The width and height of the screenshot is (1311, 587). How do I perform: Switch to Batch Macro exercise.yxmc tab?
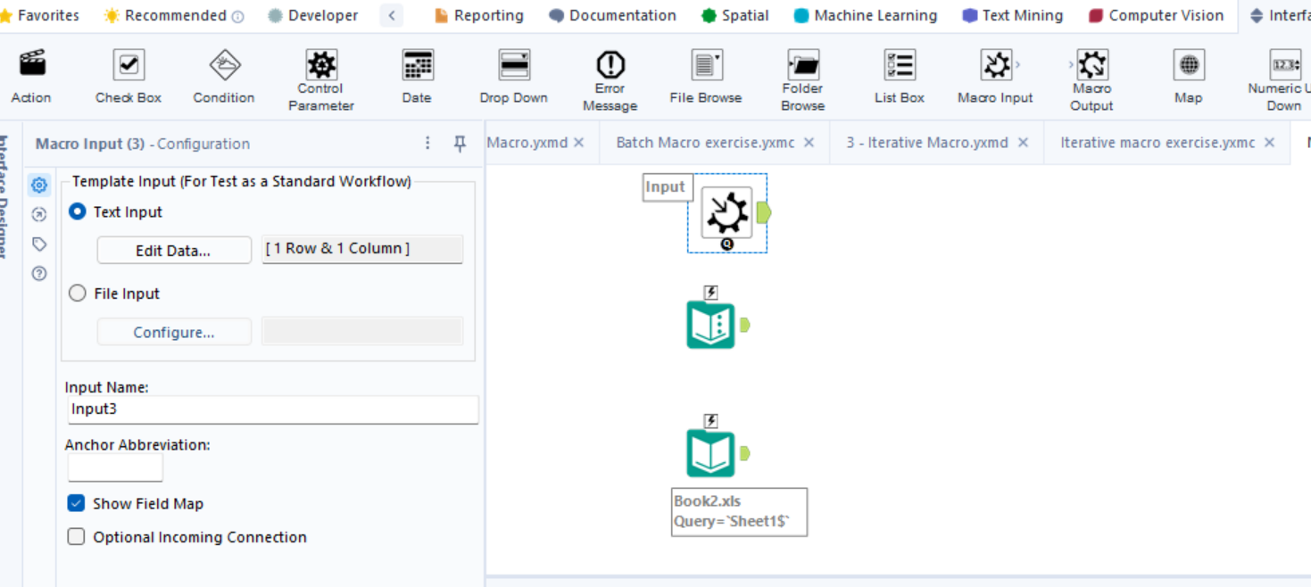(x=705, y=143)
